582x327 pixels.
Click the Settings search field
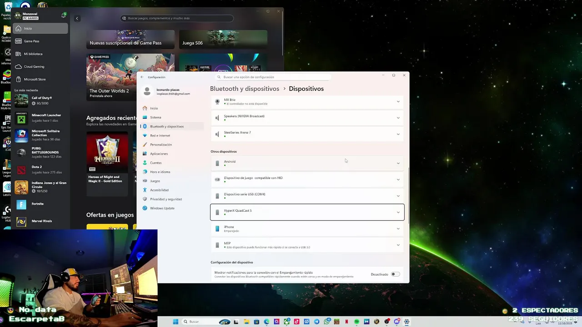(x=273, y=77)
